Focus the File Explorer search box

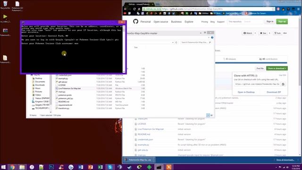[196, 42]
